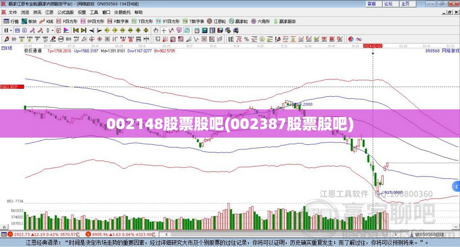Click the 915.0600 low price label
This screenshot has width=460, height=247.
click(x=394, y=192)
